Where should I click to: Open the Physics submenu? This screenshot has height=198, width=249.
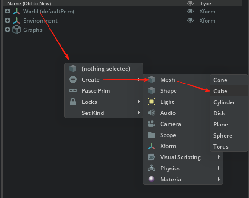coord(183,168)
